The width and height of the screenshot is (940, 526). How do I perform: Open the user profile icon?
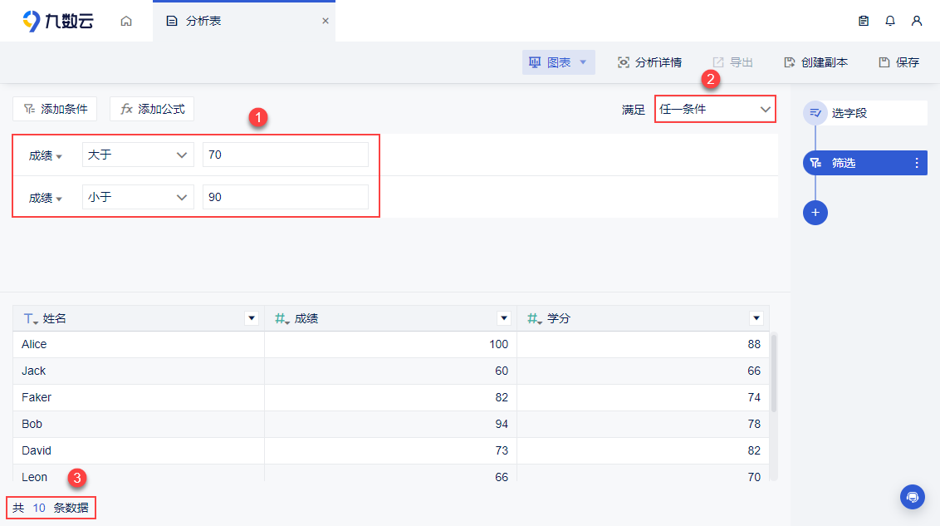916,21
